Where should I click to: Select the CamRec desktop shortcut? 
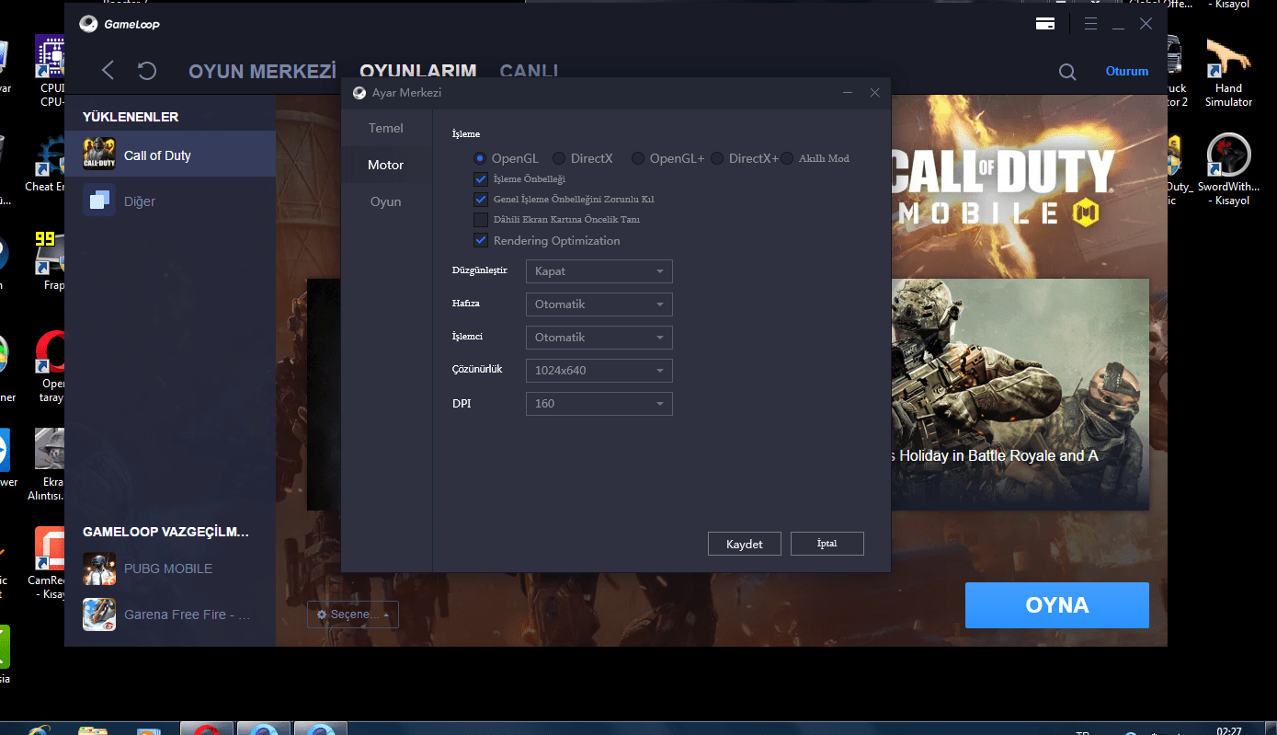click(x=46, y=563)
